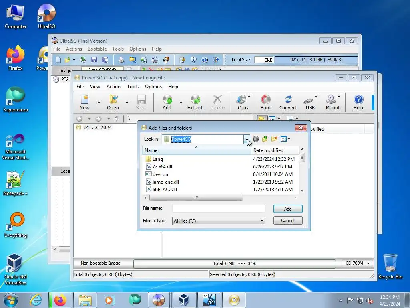
Task: Open the Supermium desktop shortcut
Action: (x=16, y=99)
